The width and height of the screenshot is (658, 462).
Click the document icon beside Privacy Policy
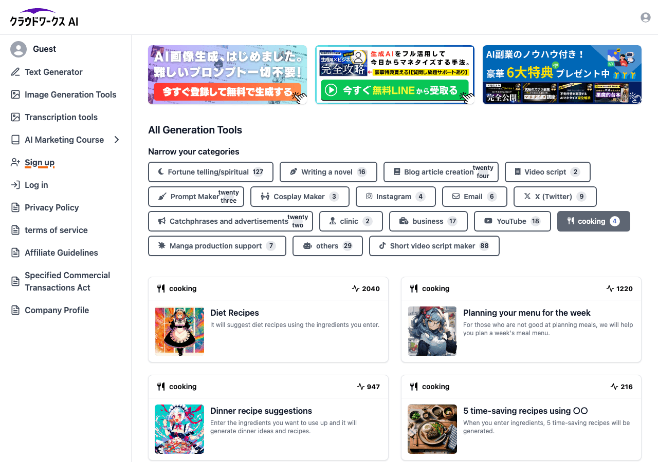pos(15,207)
